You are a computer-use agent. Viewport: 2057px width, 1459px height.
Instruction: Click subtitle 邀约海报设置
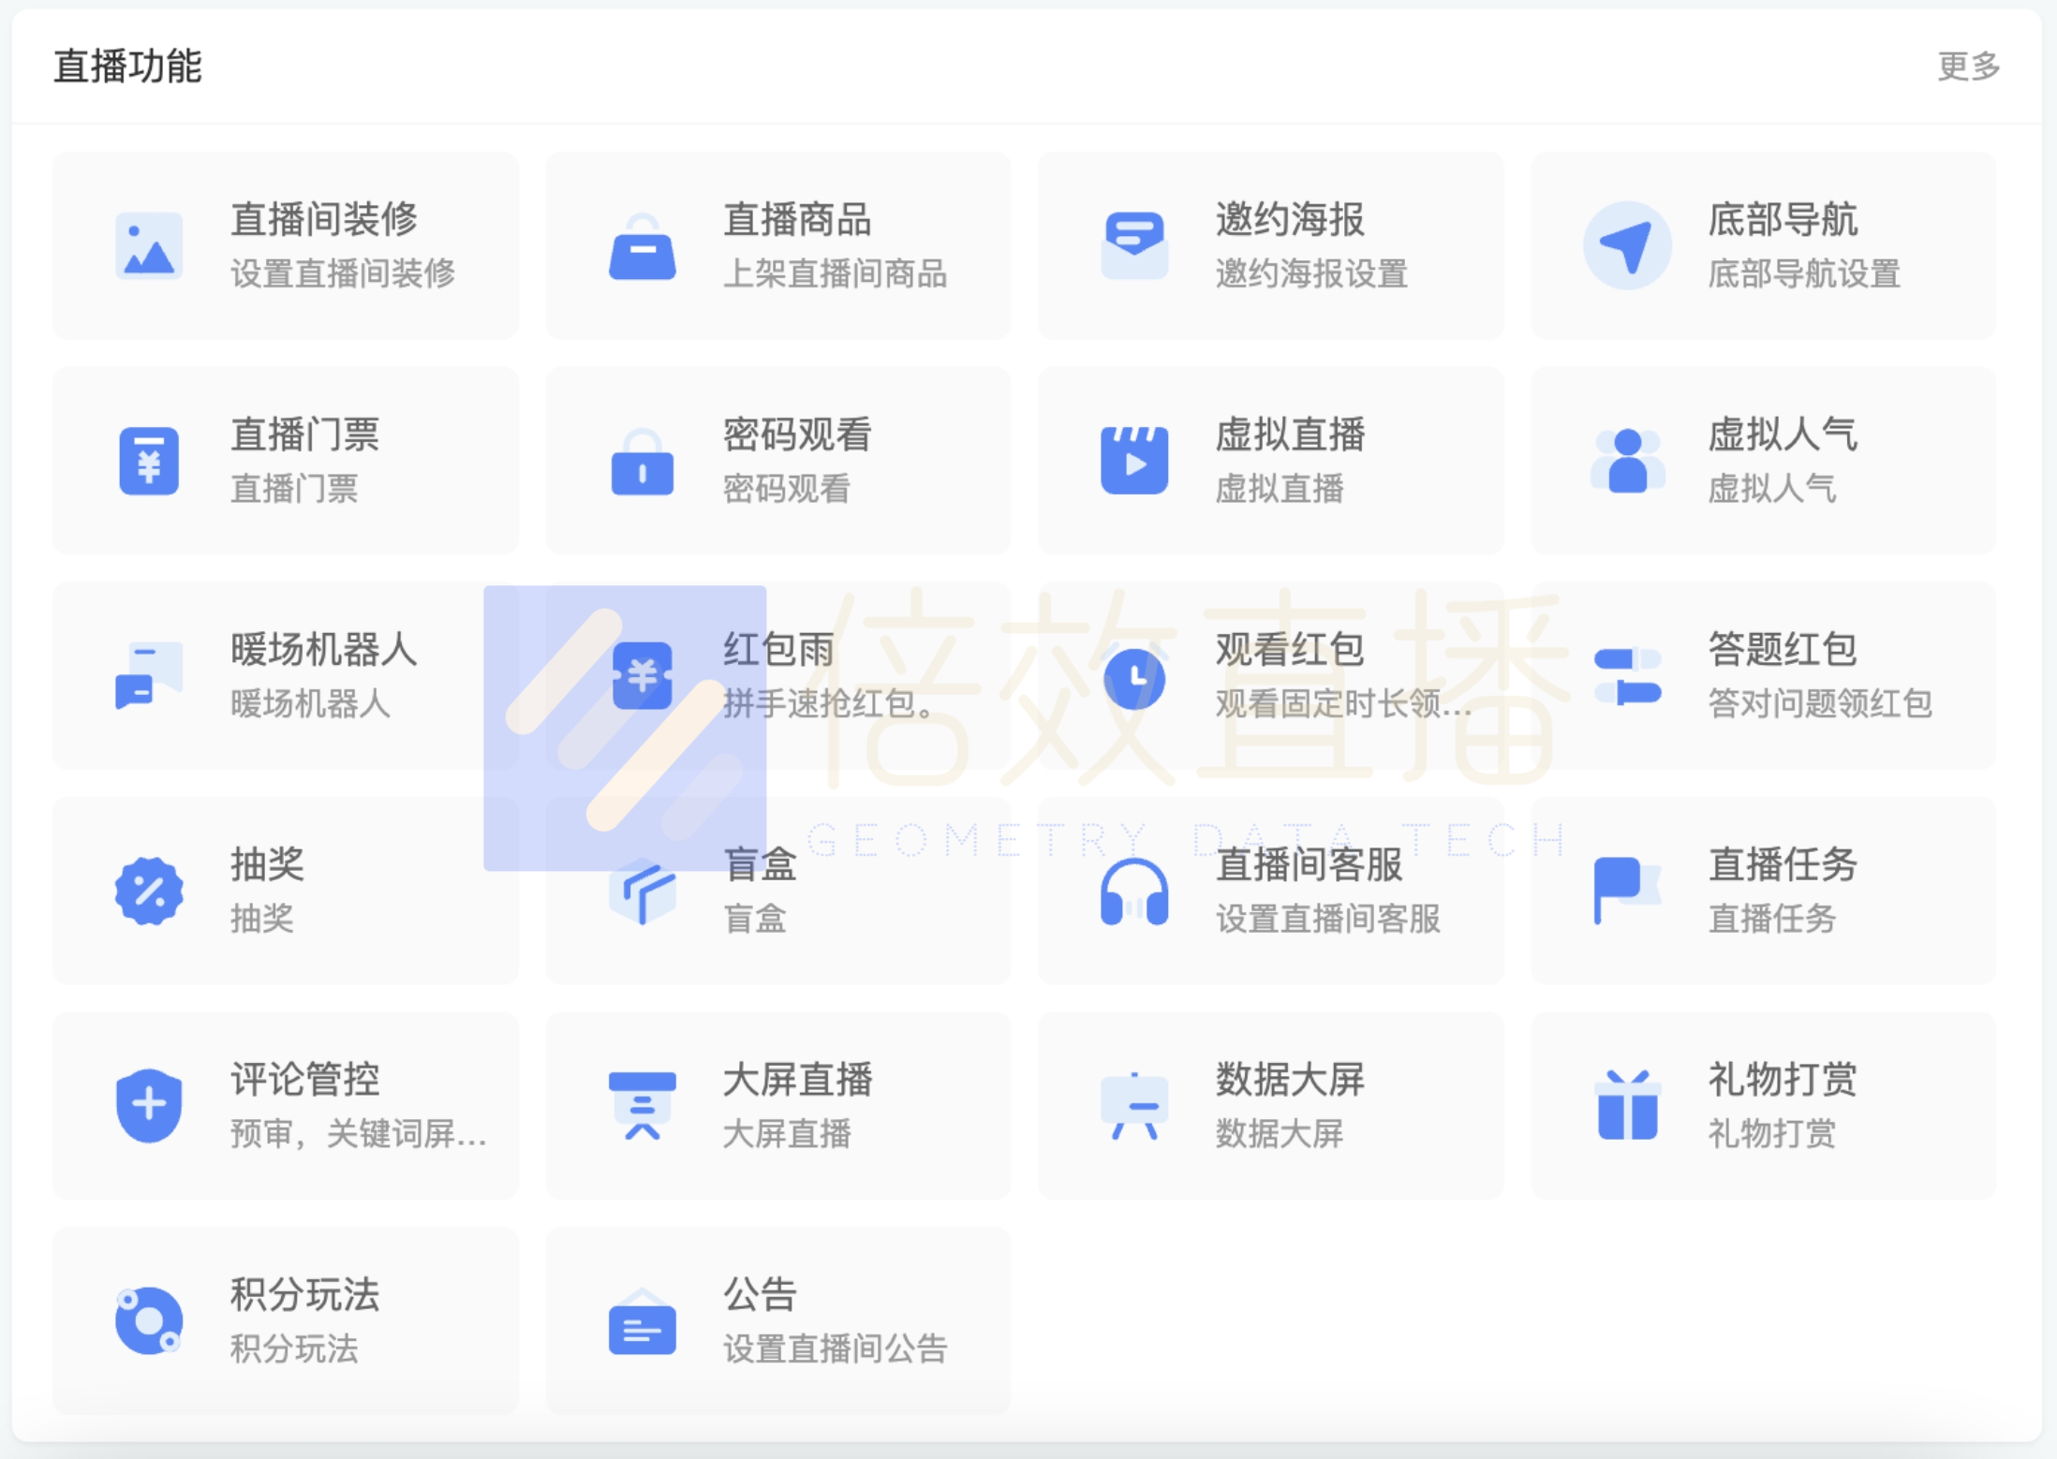pyautogui.click(x=1311, y=273)
